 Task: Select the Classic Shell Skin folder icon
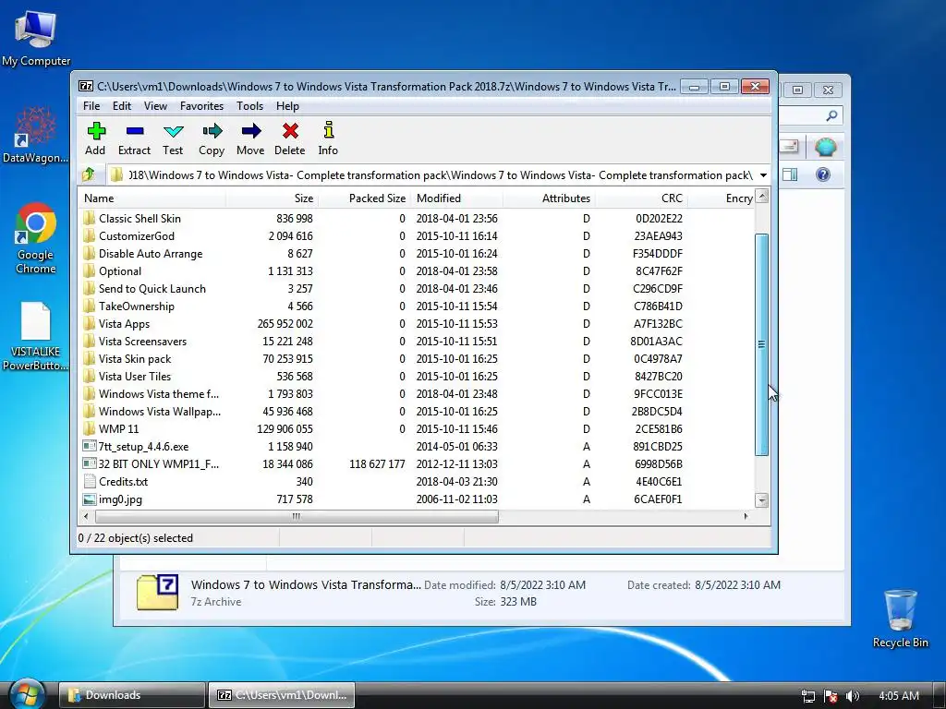(90, 218)
